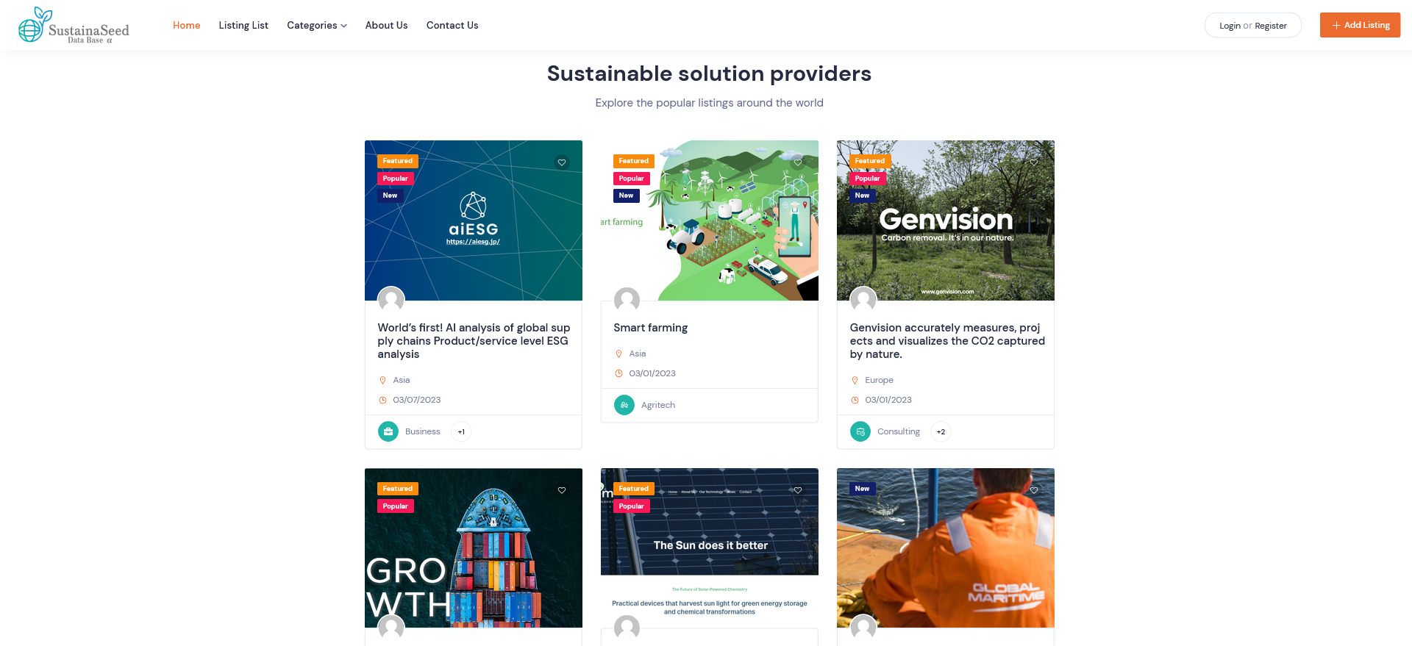Open the Contact Us page

click(x=452, y=25)
